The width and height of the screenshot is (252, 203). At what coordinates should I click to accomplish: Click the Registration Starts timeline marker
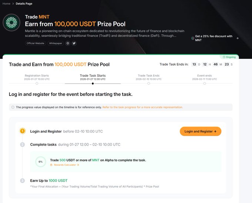tap(37, 83)
